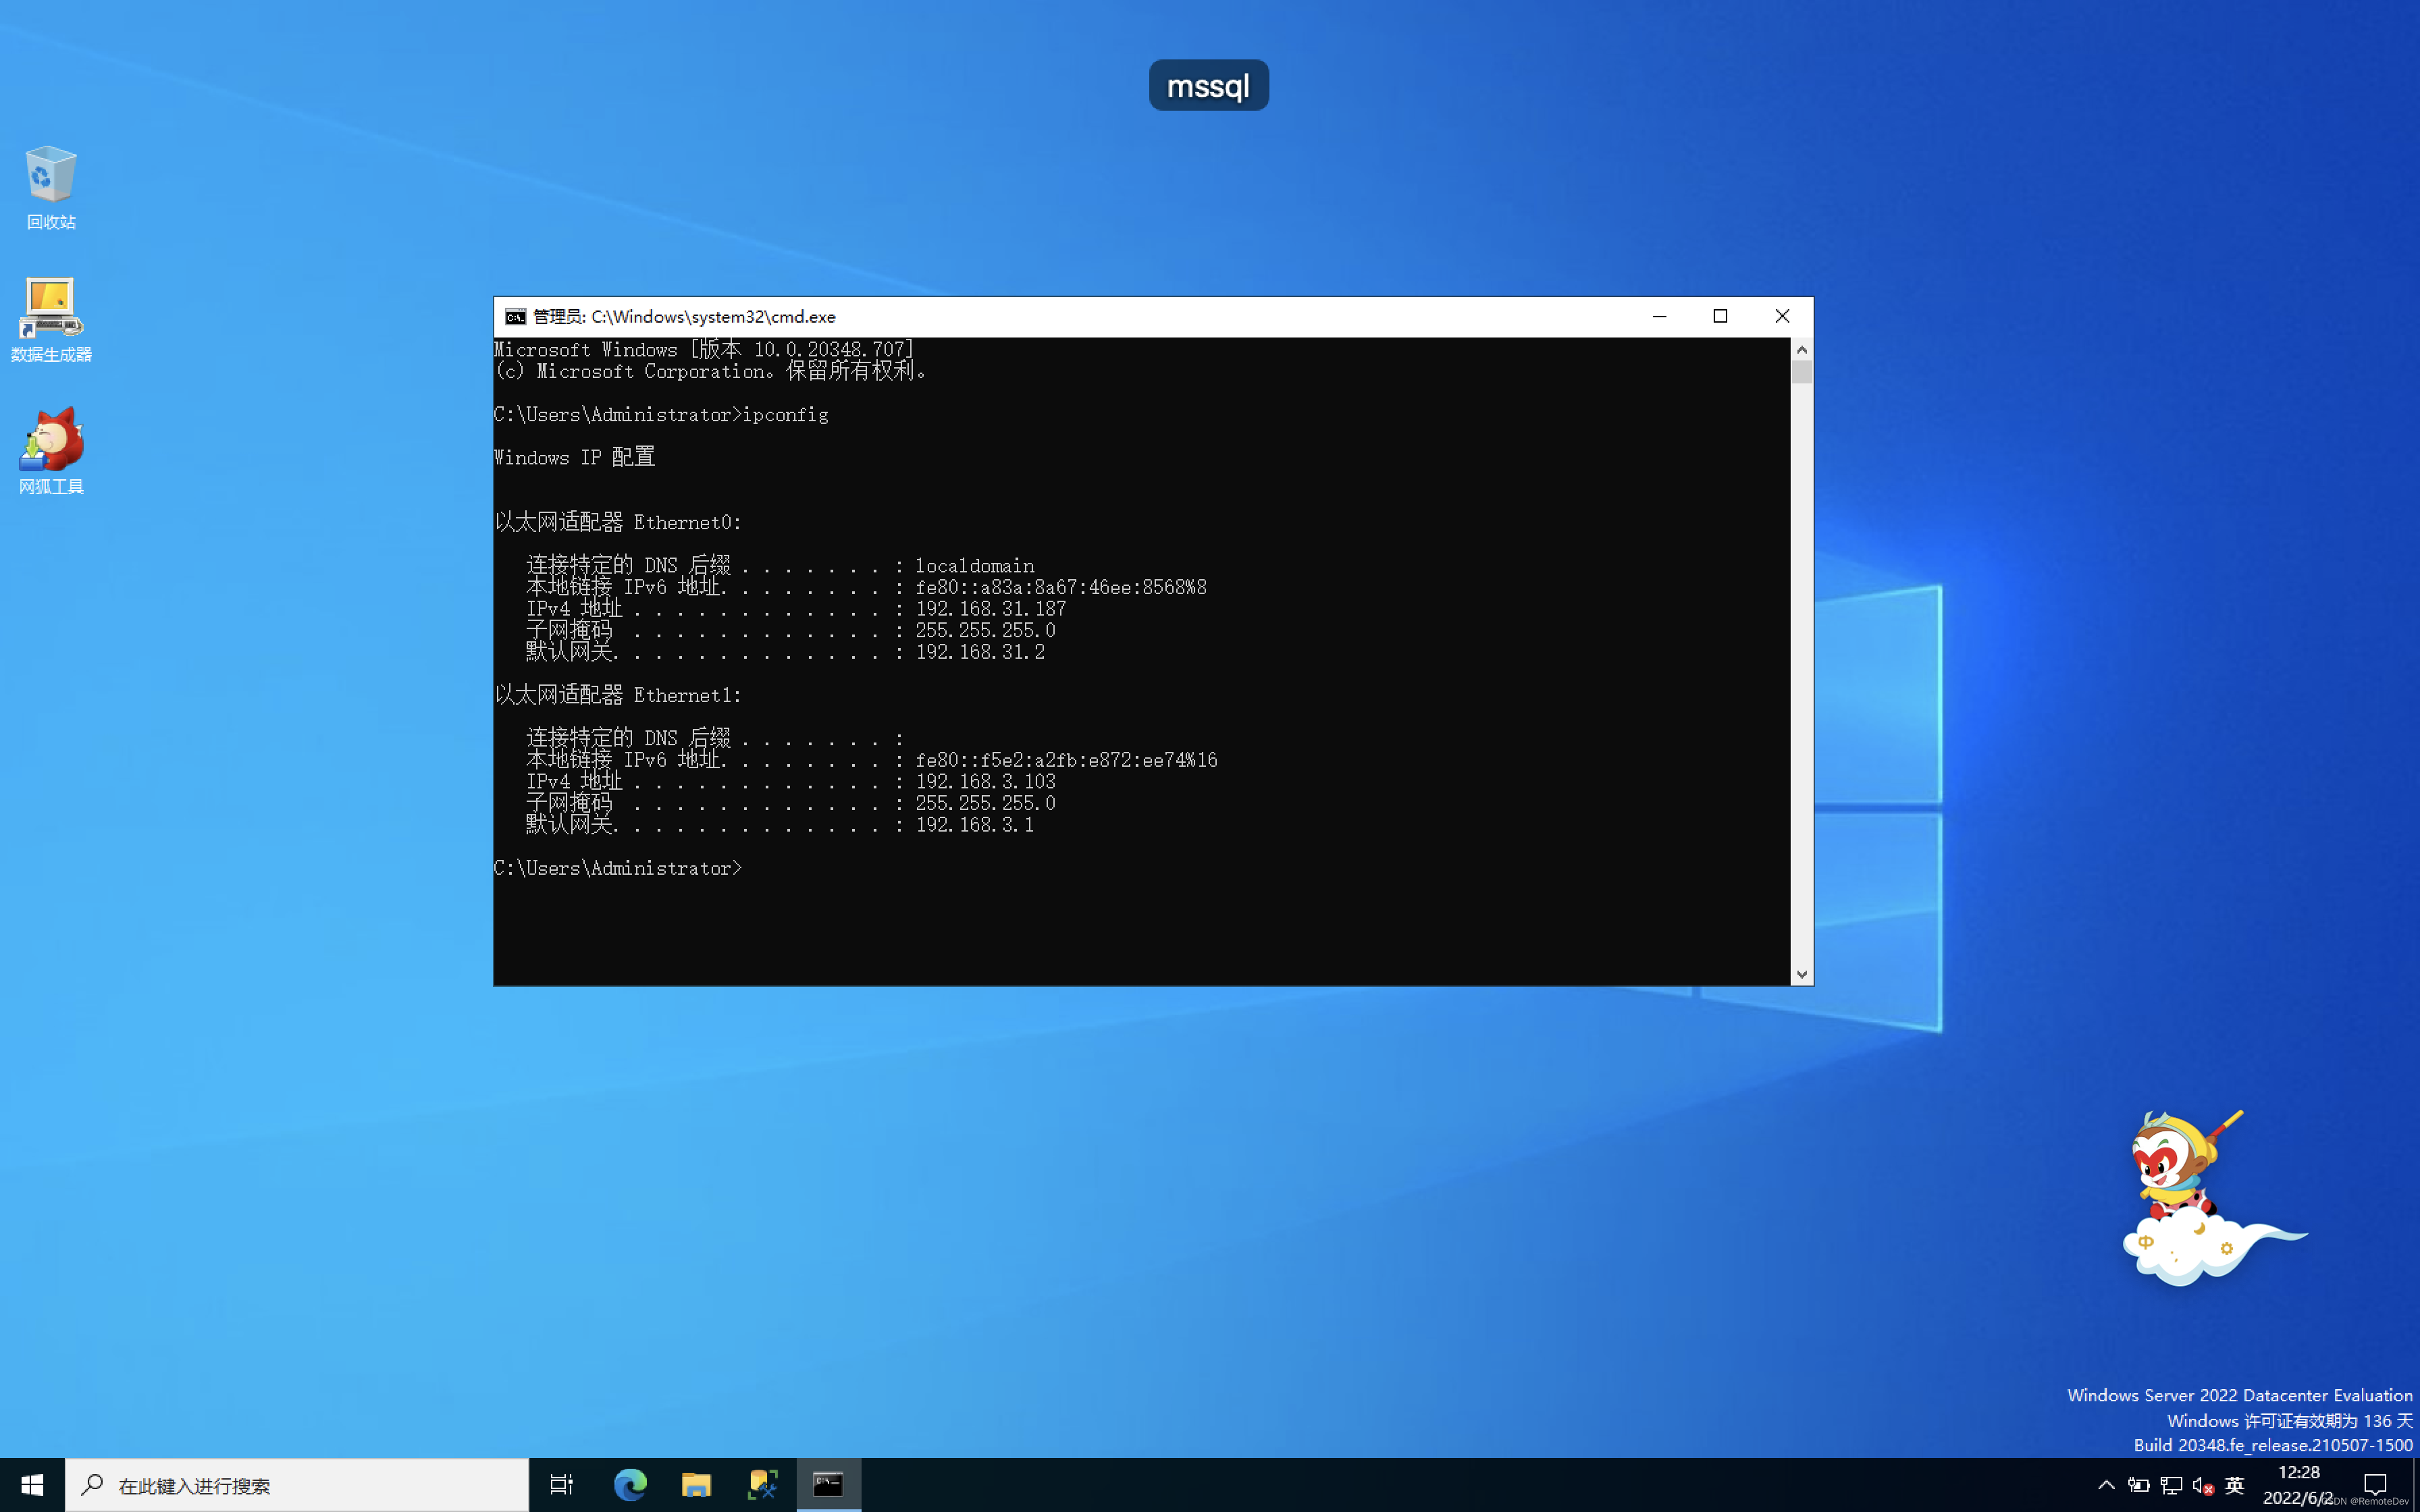Screen dimensions: 2420x1512
Task: Open the pinned app beside File Explorer
Action: 762,1485
